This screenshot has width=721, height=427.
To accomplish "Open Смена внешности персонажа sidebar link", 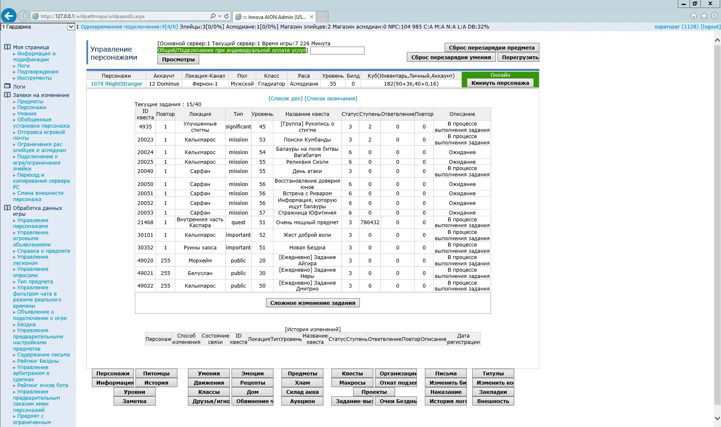I will pos(38,196).
